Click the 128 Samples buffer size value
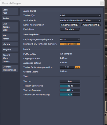The width and height of the screenshot is (107, 125). click(66, 54)
